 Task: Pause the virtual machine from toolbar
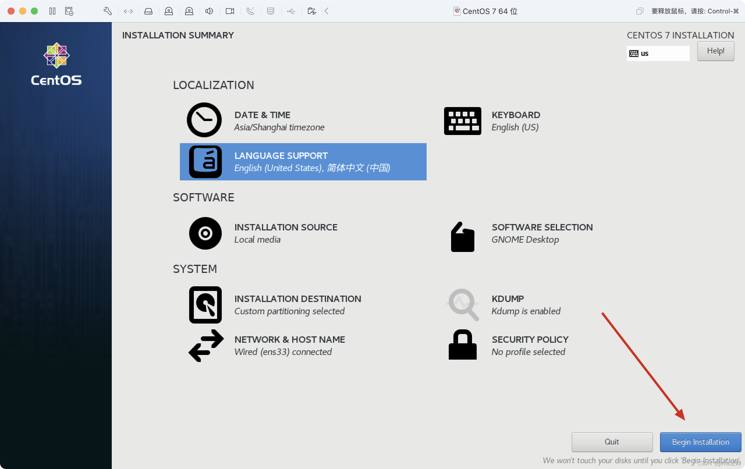coord(52,11)
